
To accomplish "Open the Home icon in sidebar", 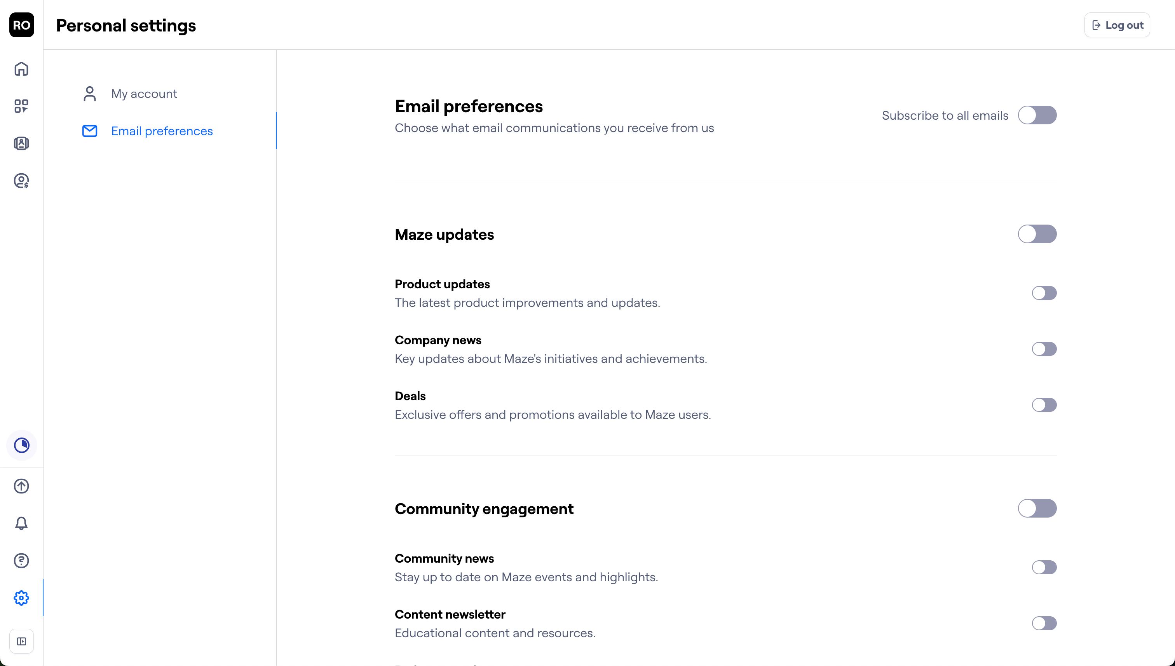I will click(x=21, y=69).
